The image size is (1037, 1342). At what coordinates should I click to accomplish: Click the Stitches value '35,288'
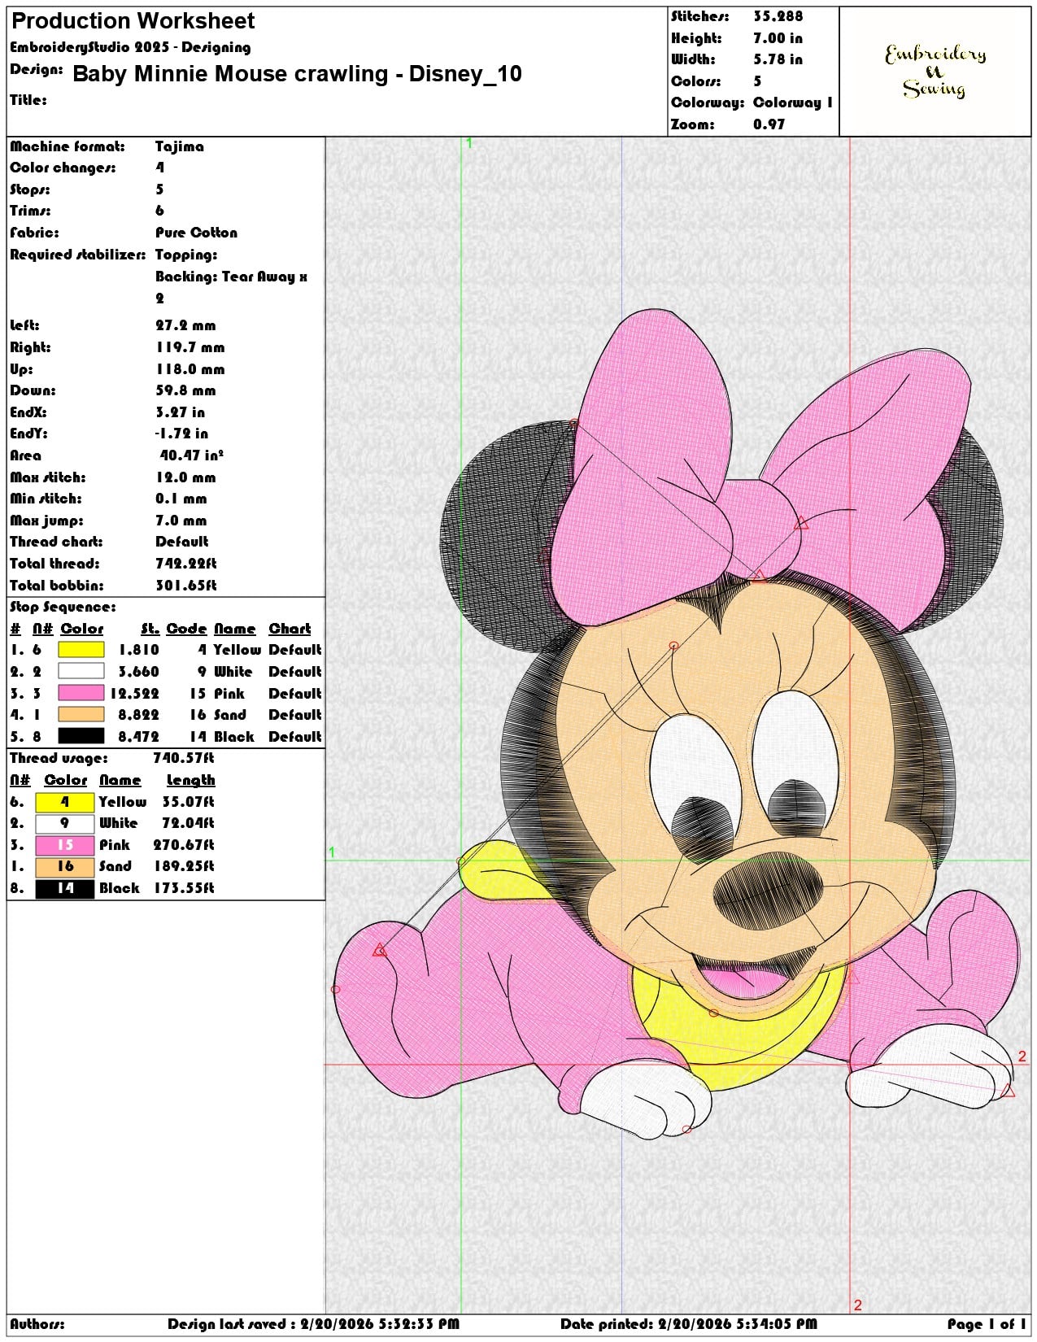778,16
